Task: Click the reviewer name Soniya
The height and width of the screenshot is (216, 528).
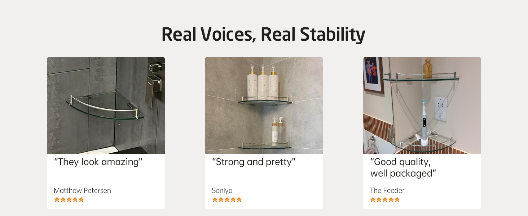Action: [222, 190]
